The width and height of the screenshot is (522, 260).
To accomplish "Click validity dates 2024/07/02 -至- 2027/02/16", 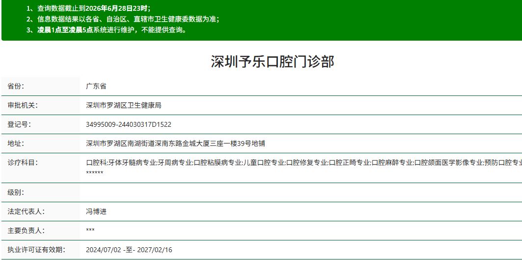I will (x=129, y=250).
